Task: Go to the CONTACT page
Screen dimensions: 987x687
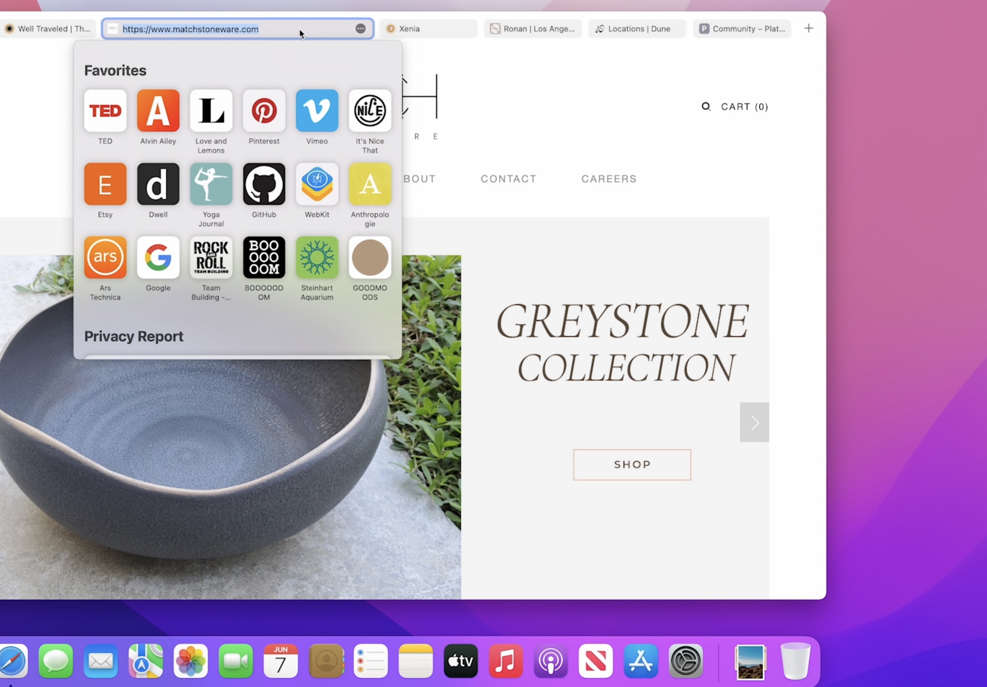Action: click(508, 179)
